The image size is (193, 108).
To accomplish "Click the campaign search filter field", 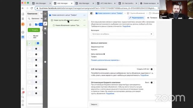I will click(36, 19).
